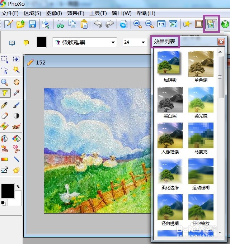Image resolution: width=230 pixels, height=244 pixels.
Task: Select the Eraser tool
Action: [x=5, y=116]
